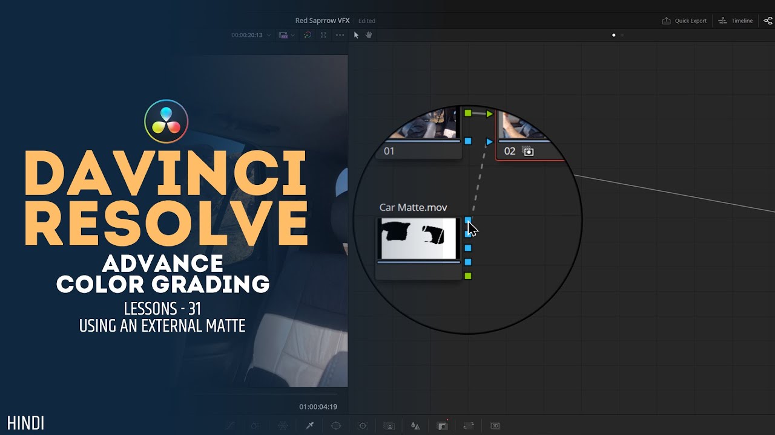Click the bypass color grades icon
The width and height of the screenshot is (775, 435).
[x=308, y=35]
